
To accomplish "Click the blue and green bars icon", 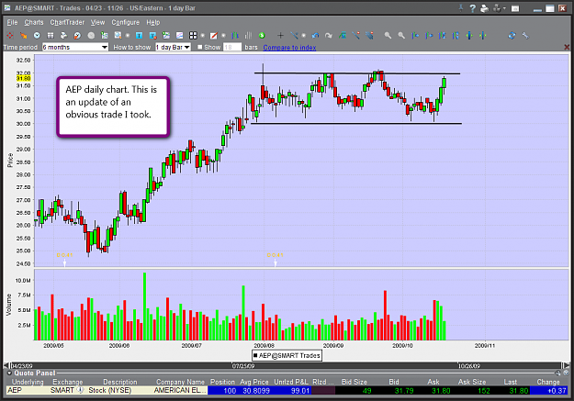I will tap(235, 36).
